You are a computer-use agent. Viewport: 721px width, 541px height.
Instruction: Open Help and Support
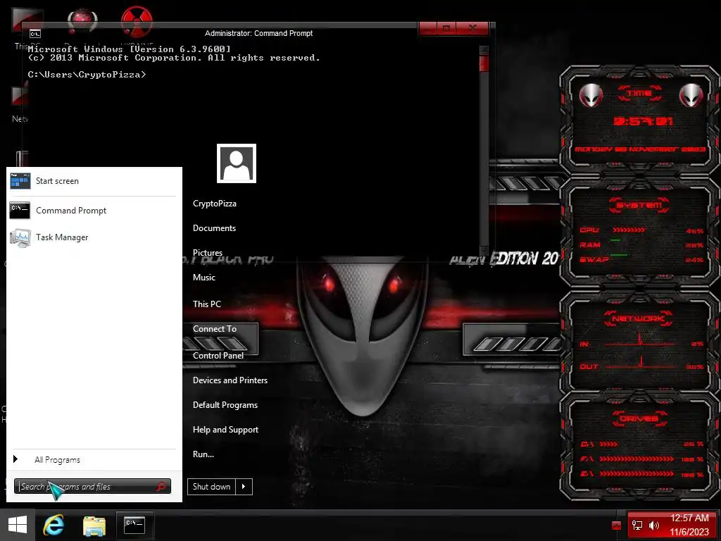pos(225,430)
